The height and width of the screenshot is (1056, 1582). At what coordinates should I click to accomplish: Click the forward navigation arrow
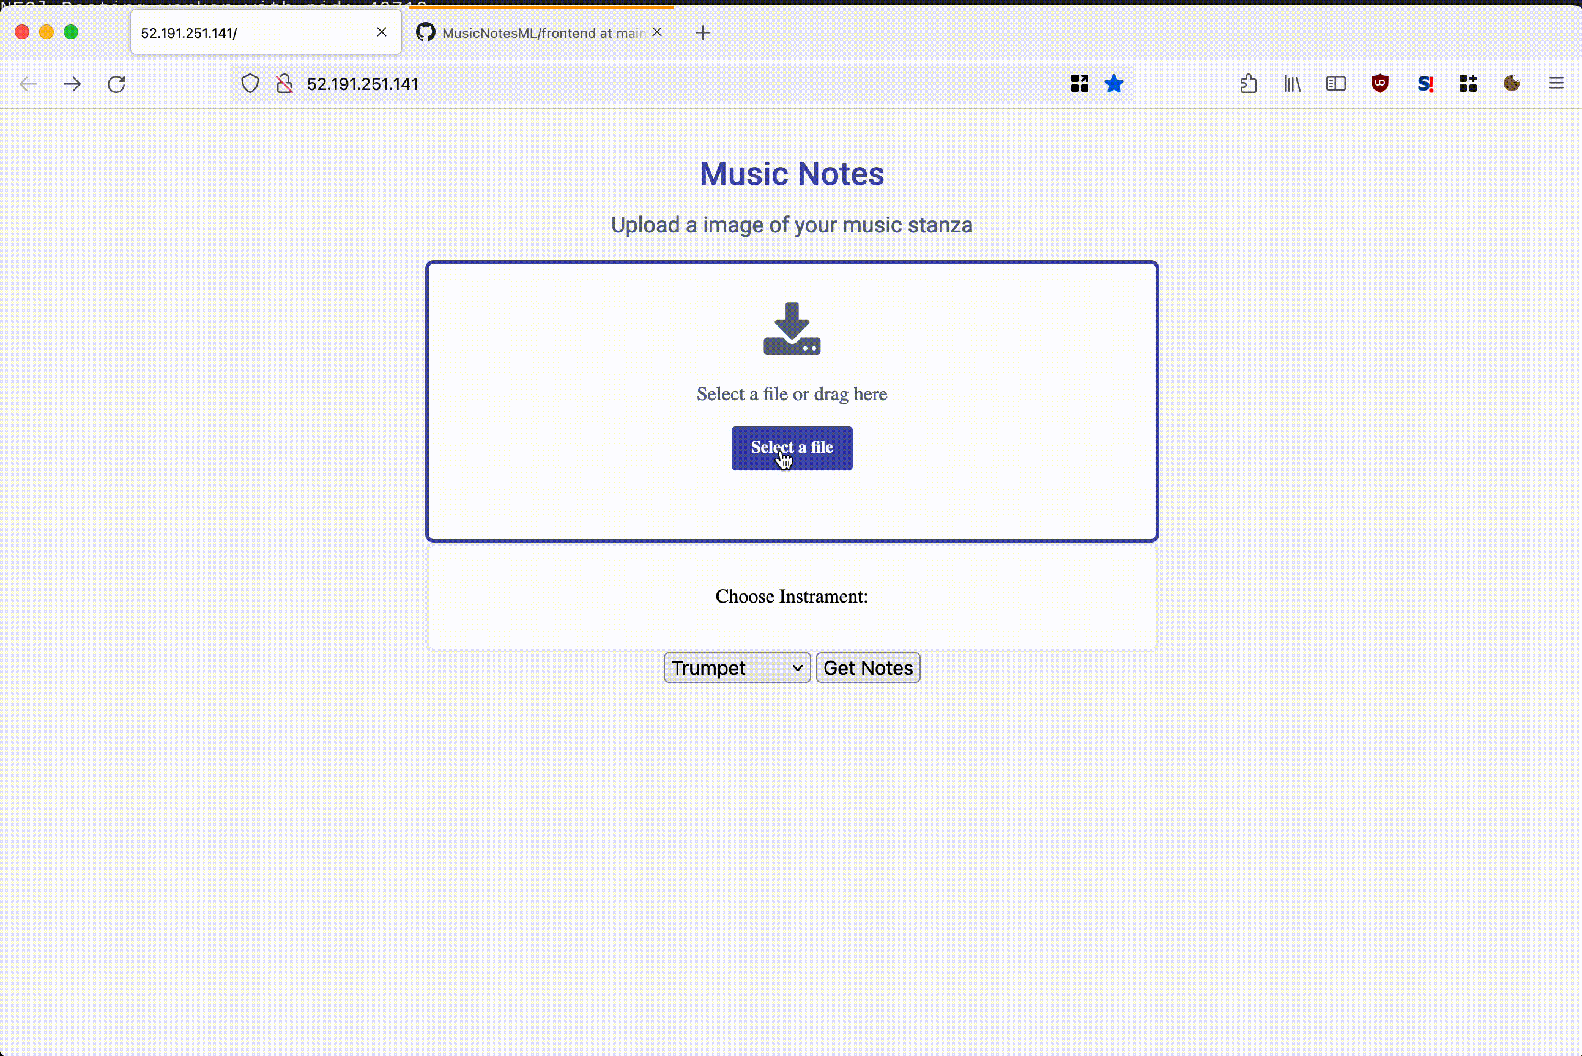pos(72,84)
